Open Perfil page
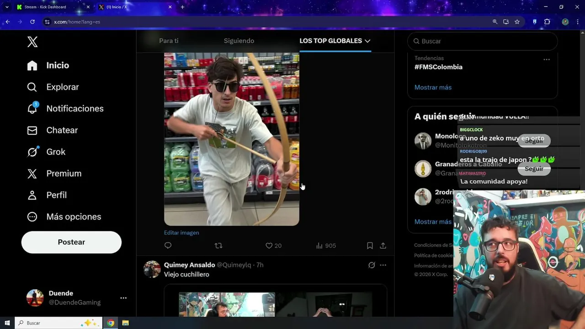585x329 pixels. 47,195
